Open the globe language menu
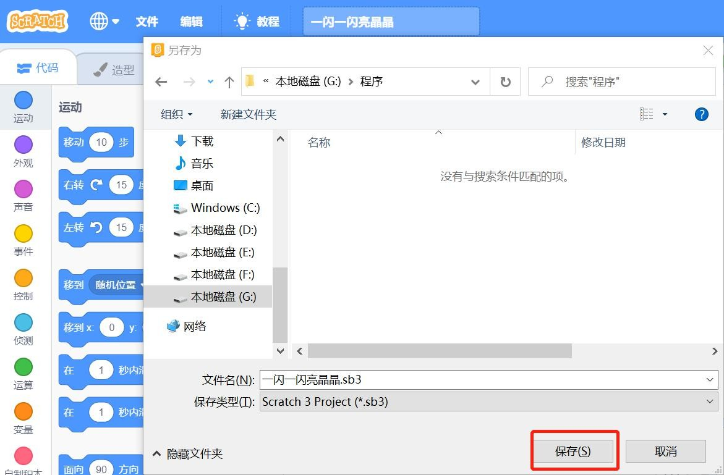 (104, 21)
